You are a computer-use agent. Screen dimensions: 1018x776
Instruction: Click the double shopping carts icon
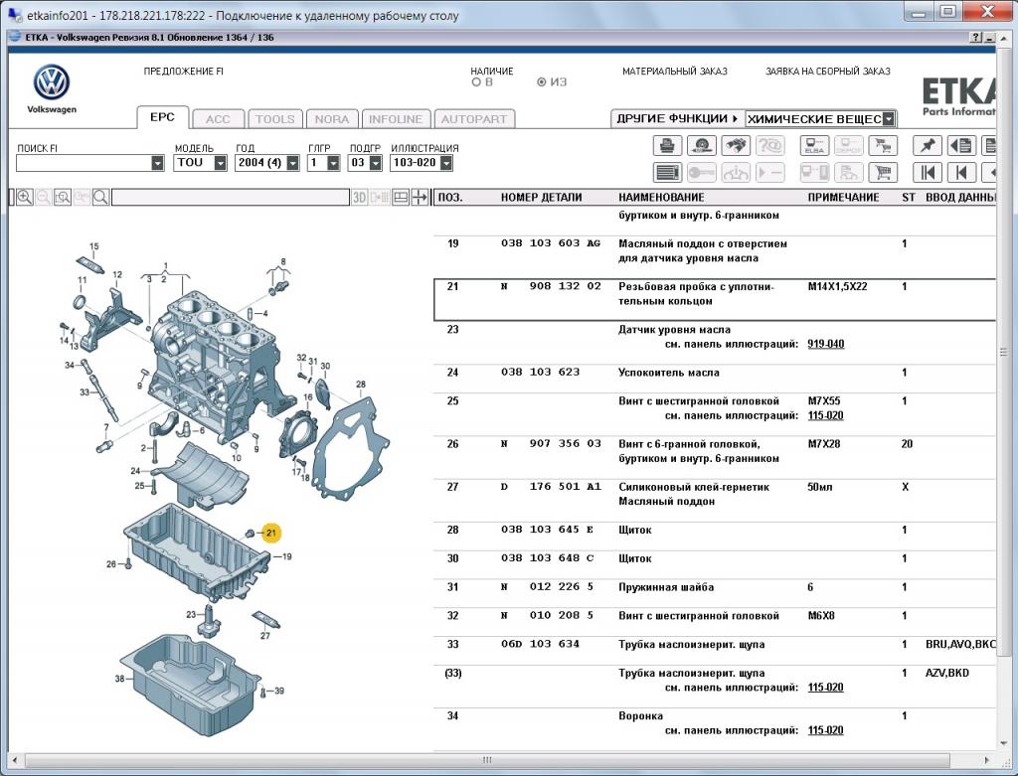883,145
